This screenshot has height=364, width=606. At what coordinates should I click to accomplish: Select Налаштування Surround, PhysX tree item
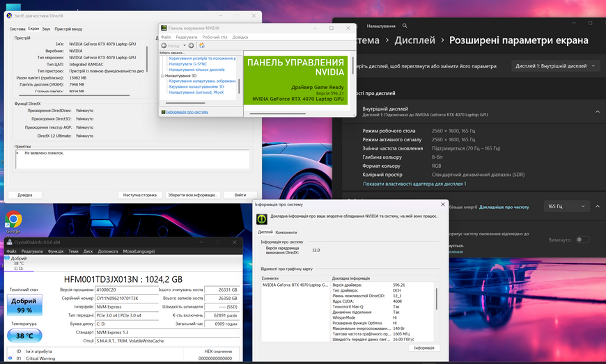196,93
